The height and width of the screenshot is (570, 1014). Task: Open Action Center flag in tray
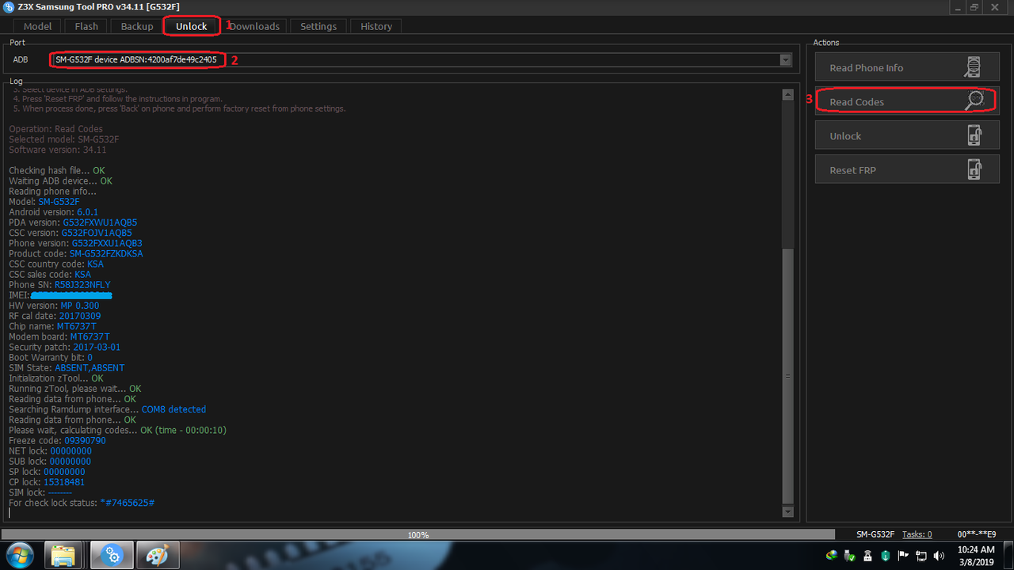[904, 556]
